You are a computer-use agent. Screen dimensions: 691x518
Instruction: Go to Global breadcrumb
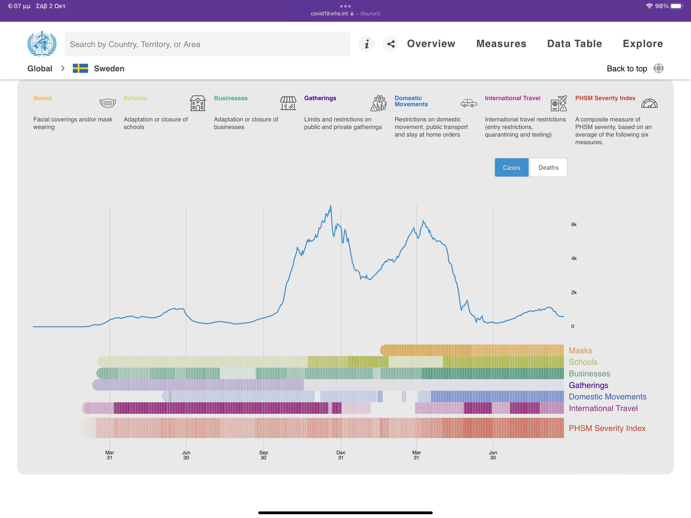40,69
